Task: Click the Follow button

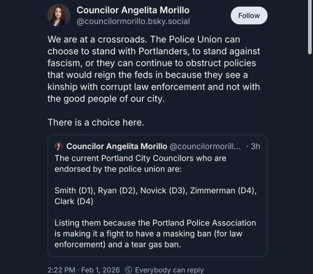Action: click(249, 16)
